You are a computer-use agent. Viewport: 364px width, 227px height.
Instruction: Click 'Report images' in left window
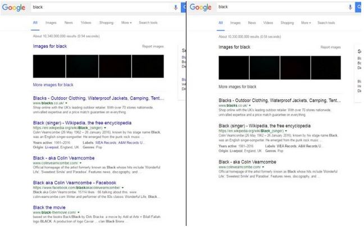tap(153, 47)
